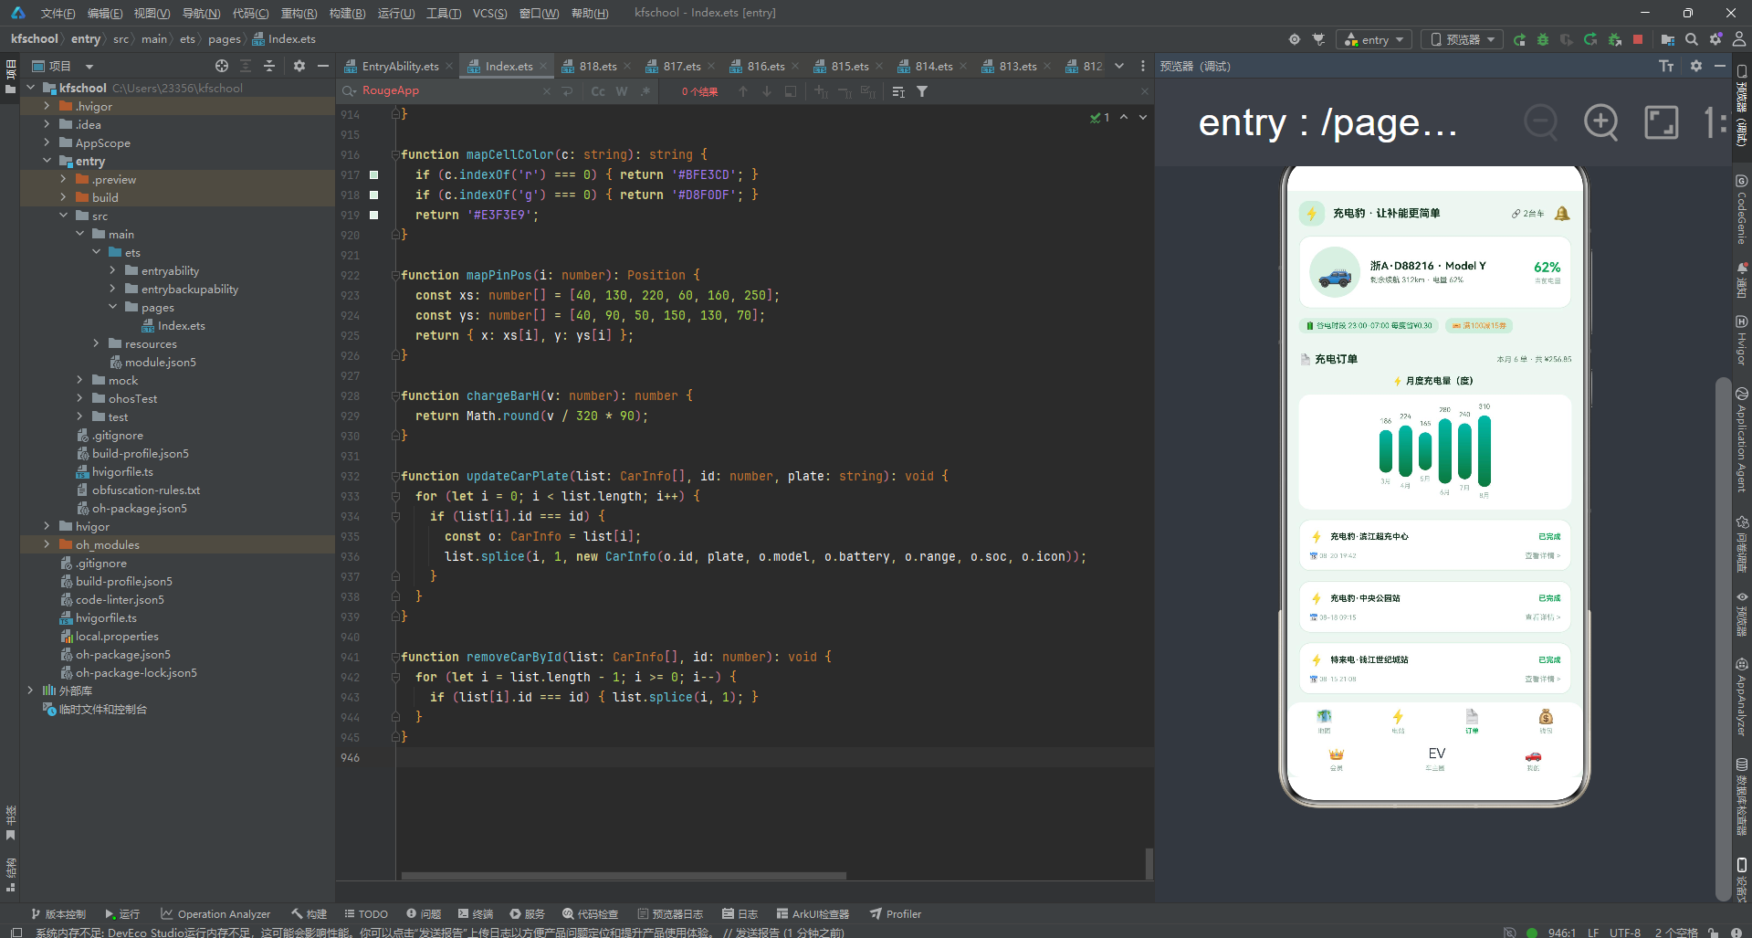Click the device target crosshair icon
The width and height of the screenshot is (1752, 938).
(1295, 39)
